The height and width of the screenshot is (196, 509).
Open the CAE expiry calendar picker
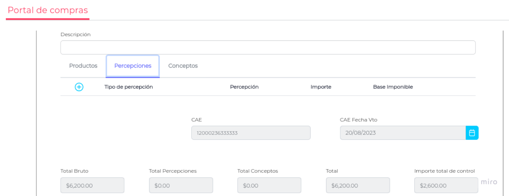472,133
